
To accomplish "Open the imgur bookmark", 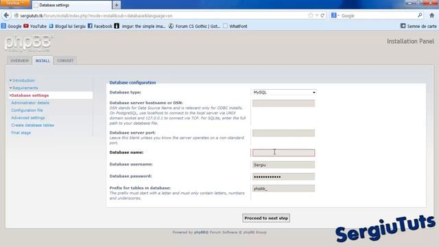I will 140,26.
